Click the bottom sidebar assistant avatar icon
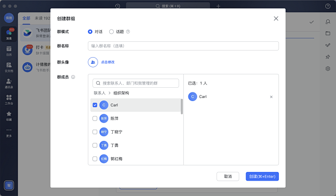This screenshot has width=336, height=196. pos(9,185)
